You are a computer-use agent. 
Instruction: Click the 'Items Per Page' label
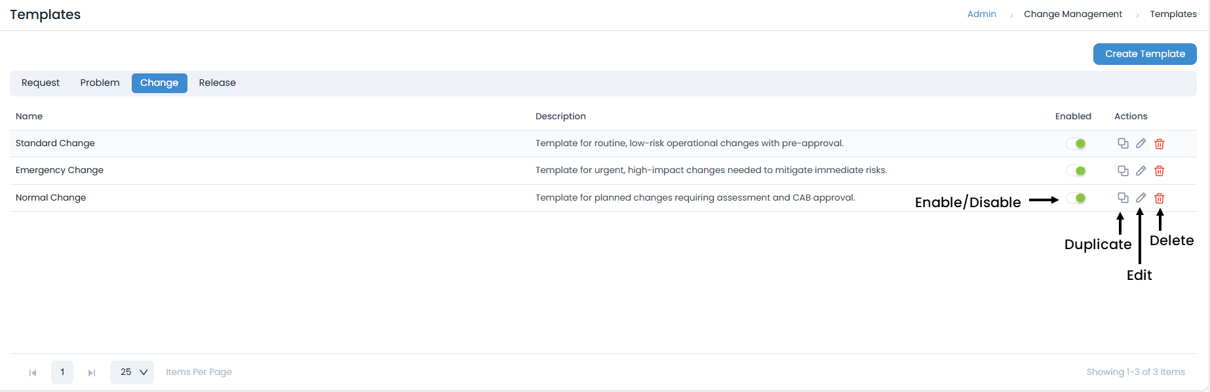(199, 372)
